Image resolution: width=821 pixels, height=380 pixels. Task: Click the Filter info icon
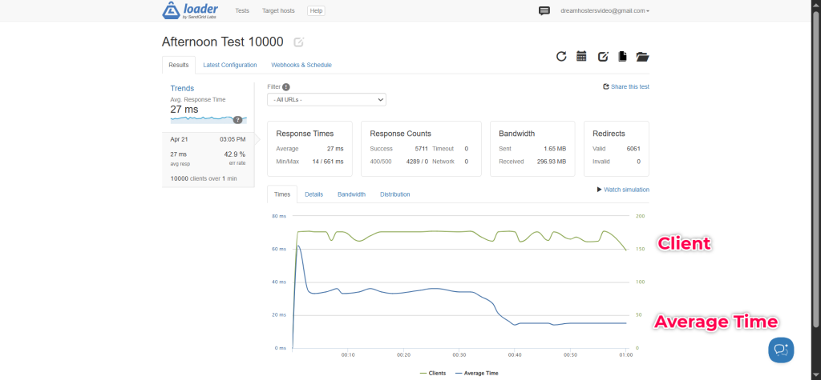(x=286, y=86)
